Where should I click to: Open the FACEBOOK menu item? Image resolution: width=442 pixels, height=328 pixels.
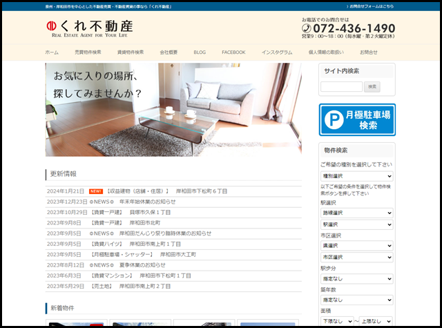pyautogui.click(x=233, y=52)
